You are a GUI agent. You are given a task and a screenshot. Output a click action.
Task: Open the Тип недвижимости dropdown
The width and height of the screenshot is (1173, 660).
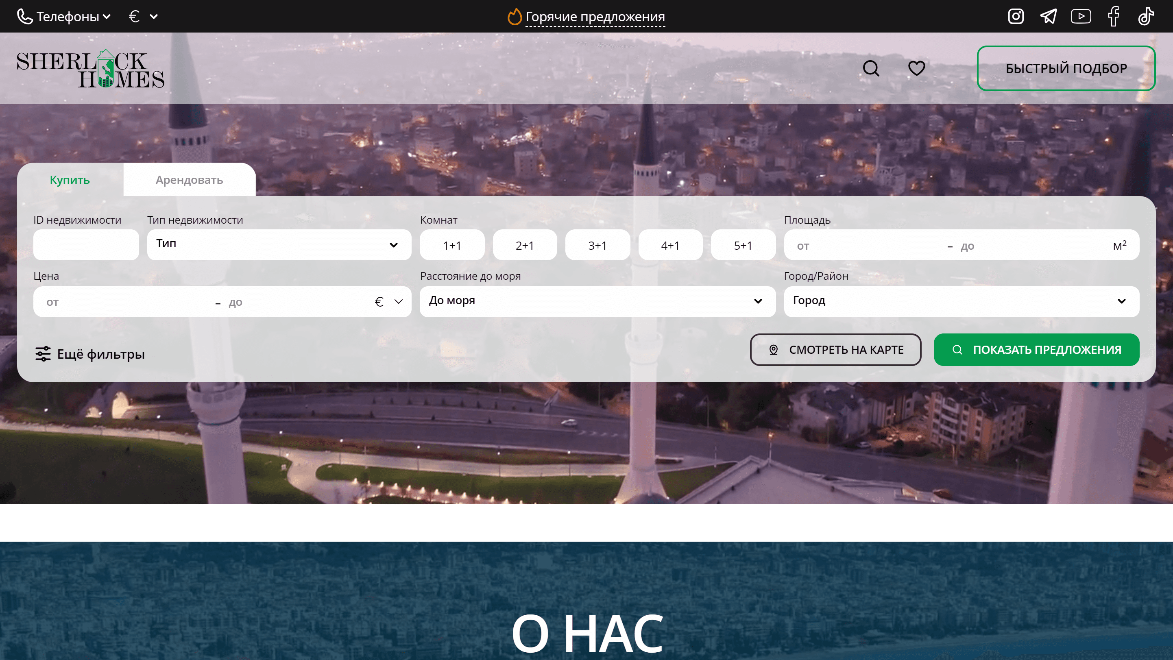click(x=279, y=245)
